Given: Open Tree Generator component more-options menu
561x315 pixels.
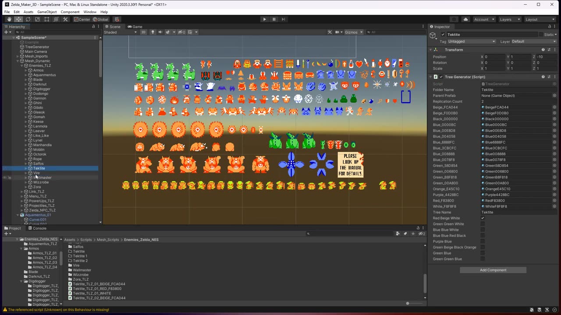Looking at the screenshot, I should pyautogui.click(x=554, y=77).
